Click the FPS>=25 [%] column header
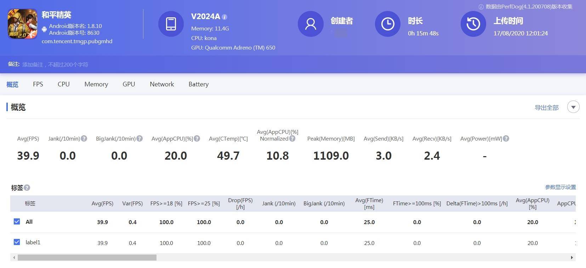Viewport: 586px width, 268px height. coord(204,204)
